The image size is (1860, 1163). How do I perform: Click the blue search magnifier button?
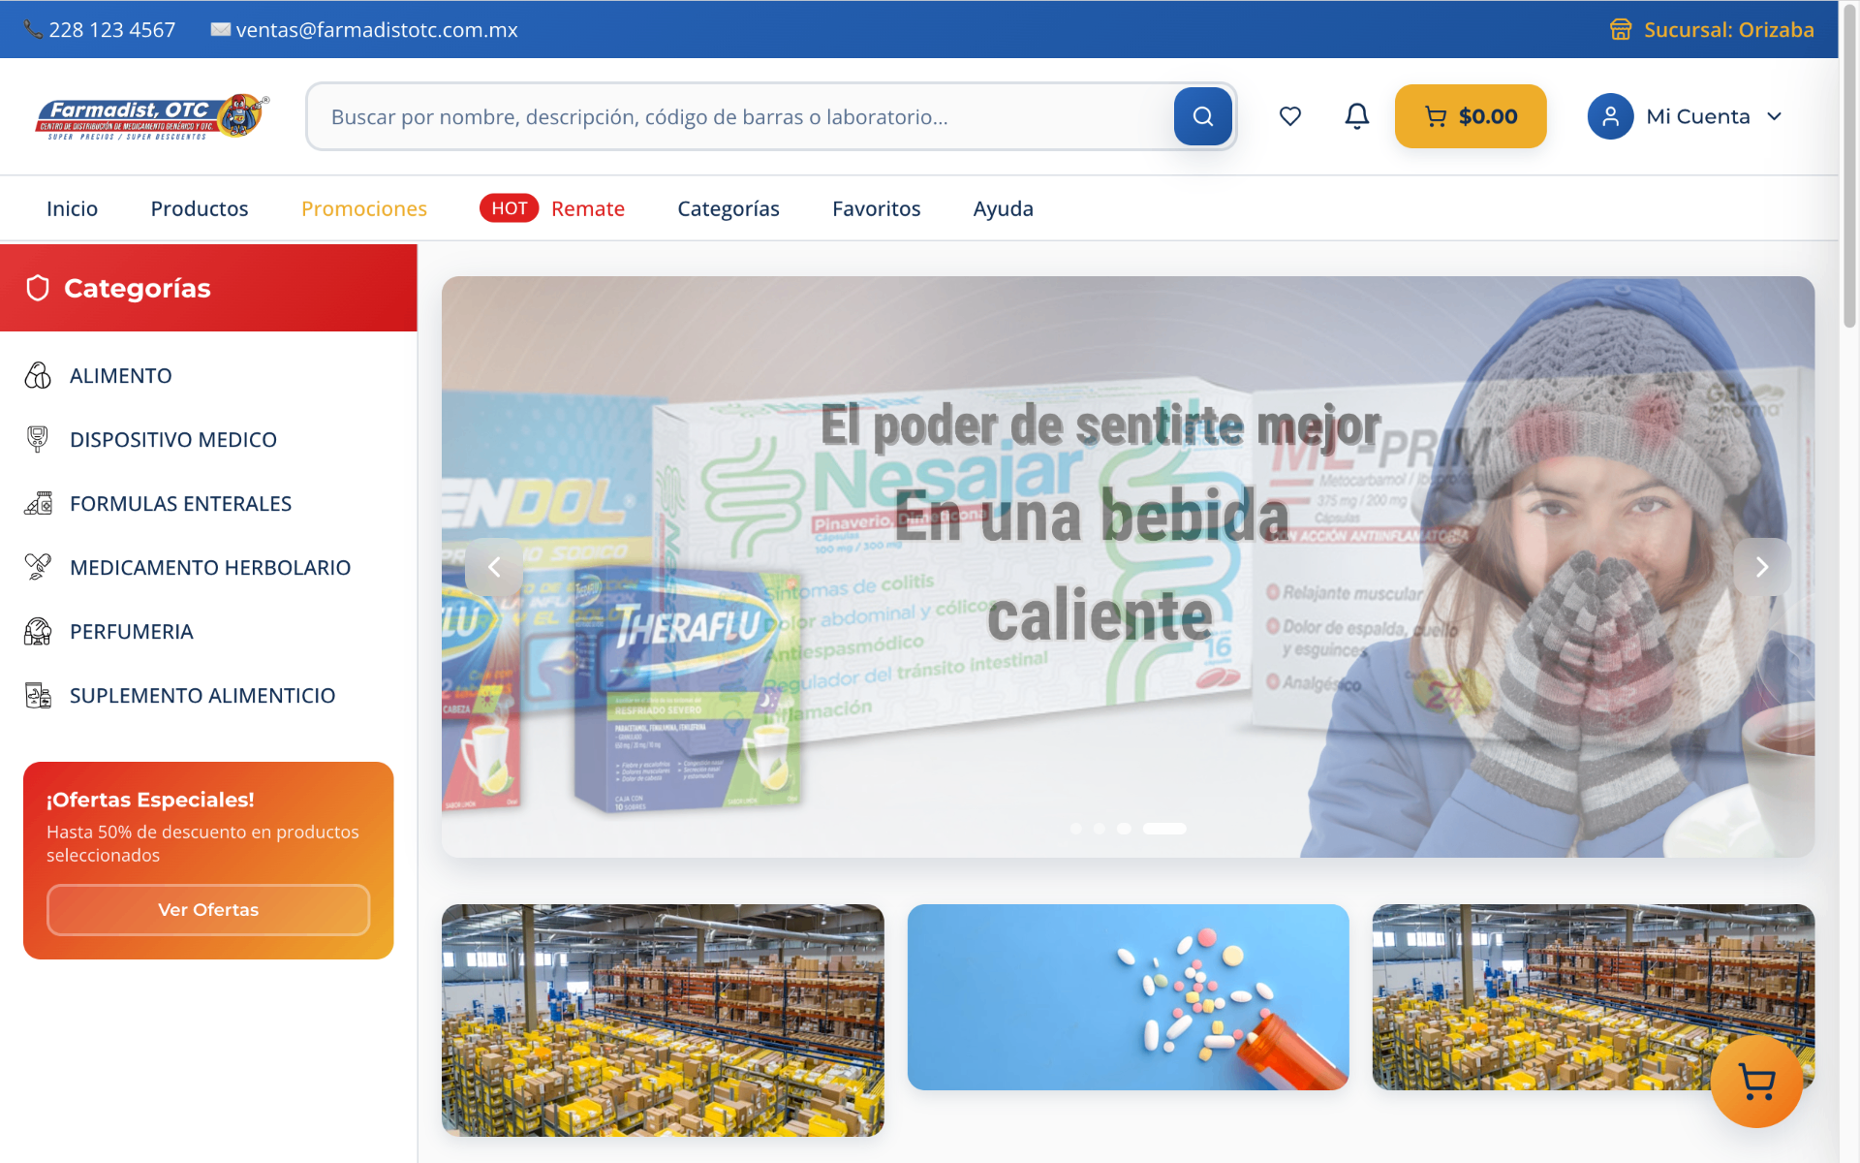(1202, 116)
